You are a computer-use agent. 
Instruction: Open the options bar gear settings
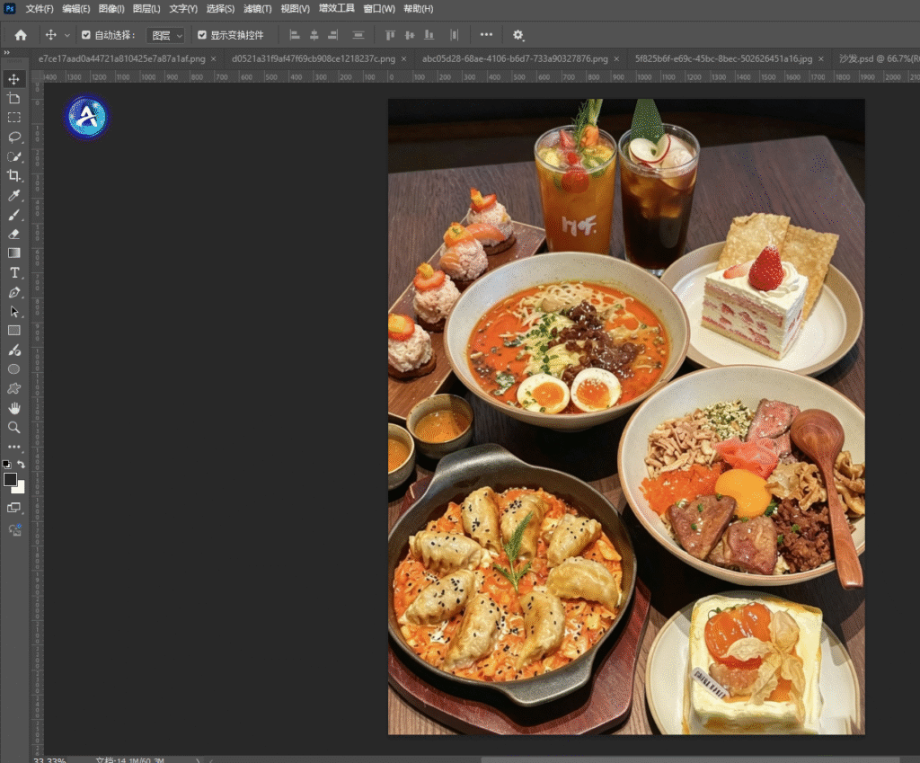tap(517, 35)
